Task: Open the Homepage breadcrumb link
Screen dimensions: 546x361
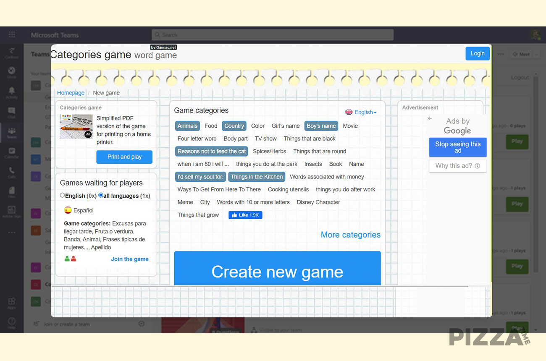Action: click(71, 93)
